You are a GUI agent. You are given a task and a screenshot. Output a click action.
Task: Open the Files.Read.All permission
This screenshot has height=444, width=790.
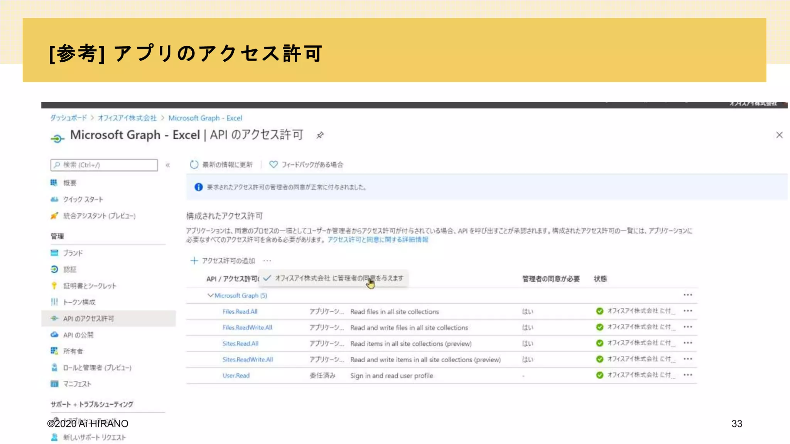point(240,311)
